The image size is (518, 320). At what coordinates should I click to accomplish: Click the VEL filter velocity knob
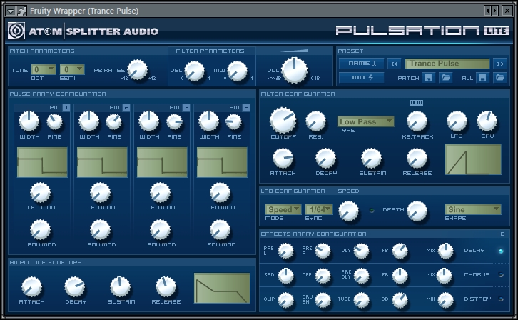(194, 71)
